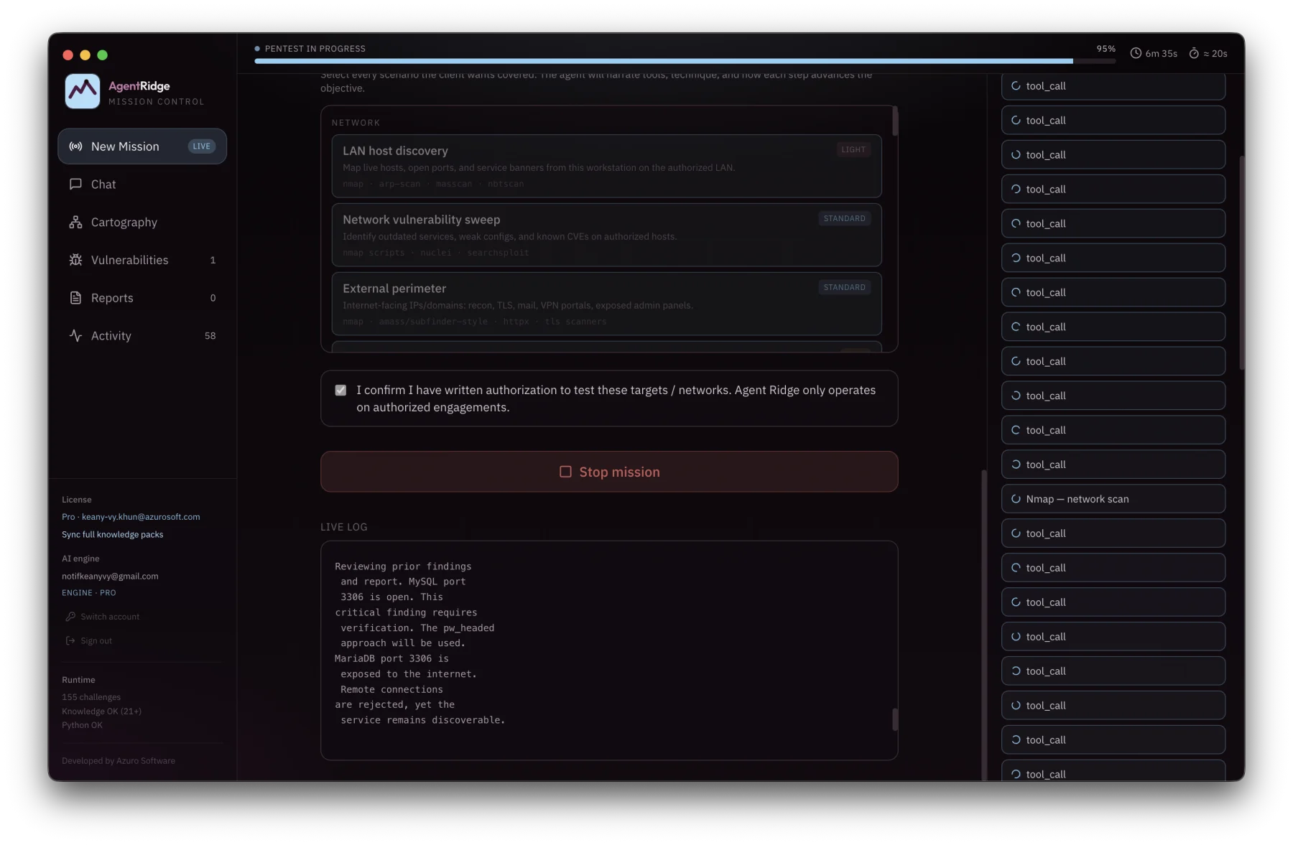Click the 95% progress value
This screenshot has width=1293, height=845.
[1106, 49]
